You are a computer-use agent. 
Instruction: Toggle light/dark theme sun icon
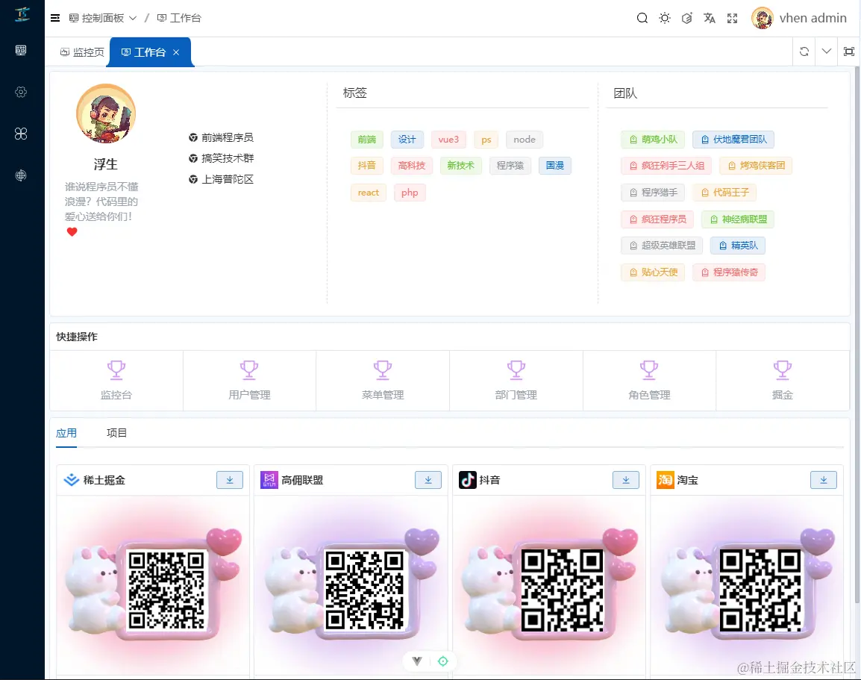coord(665,18)
